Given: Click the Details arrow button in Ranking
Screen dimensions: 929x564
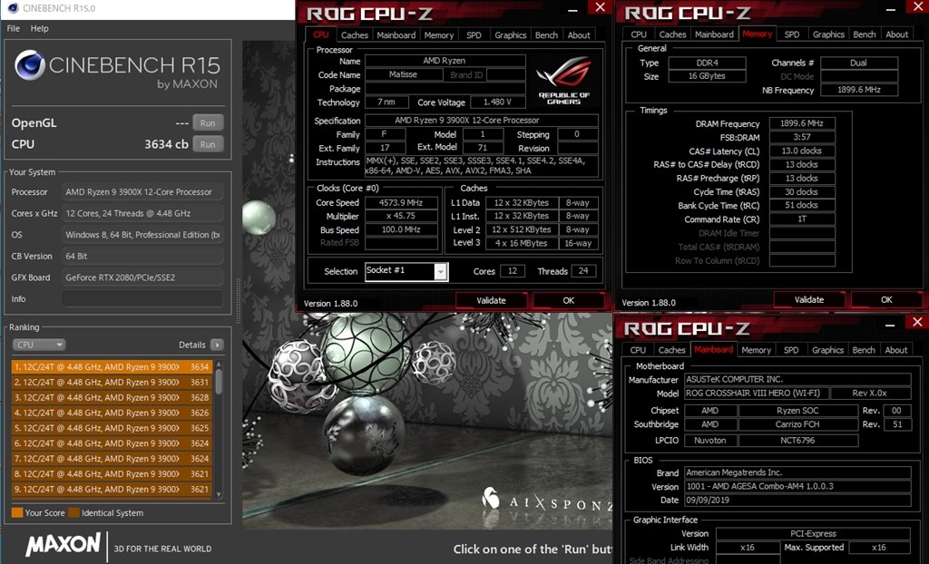Looking at the screenshot, I should [217, 345].
